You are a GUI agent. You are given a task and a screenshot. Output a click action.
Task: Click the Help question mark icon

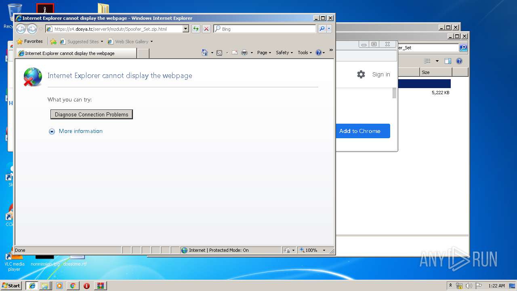click(318, 53)
